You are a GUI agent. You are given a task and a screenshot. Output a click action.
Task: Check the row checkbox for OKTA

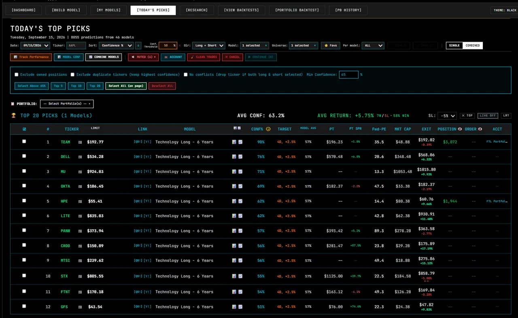pos(24,186)
